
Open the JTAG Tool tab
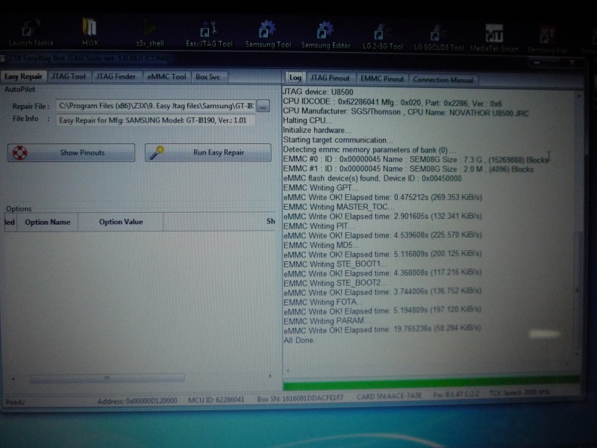click(69, 77)
